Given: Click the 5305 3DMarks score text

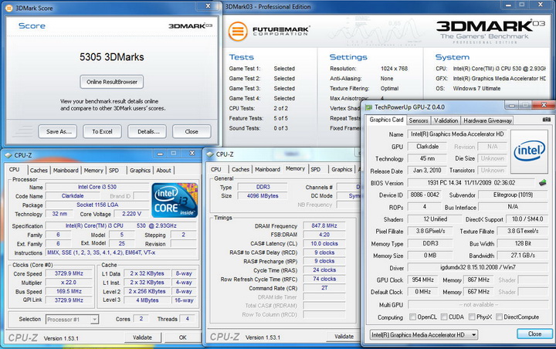Looking at the screenshot, I should click(x=112, y=56).
